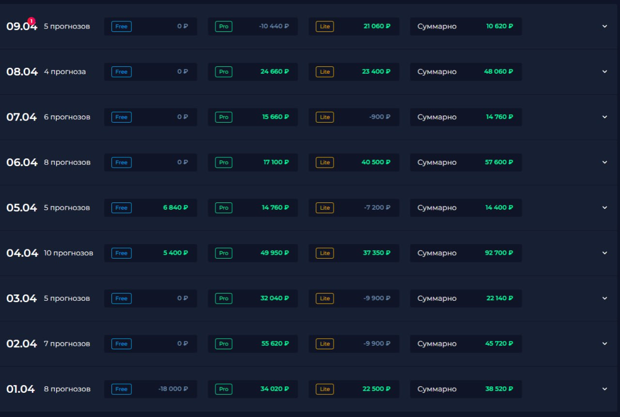Expand the 01.04 row chevron
Image resolution: width=620 pixels, height=417 pixels.
(604, 389)
